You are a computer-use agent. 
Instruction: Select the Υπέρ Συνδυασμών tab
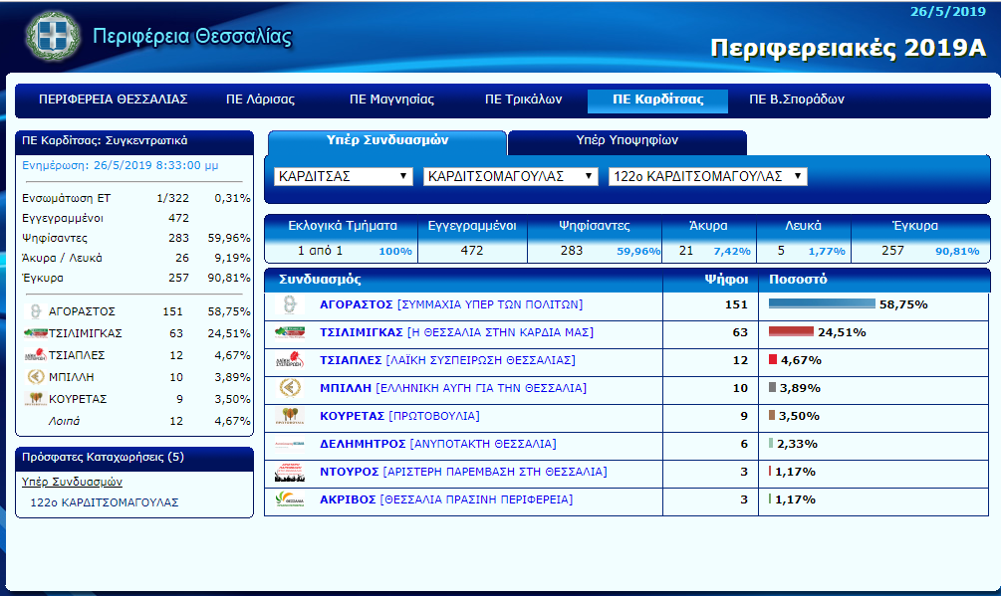click(387, 141)
